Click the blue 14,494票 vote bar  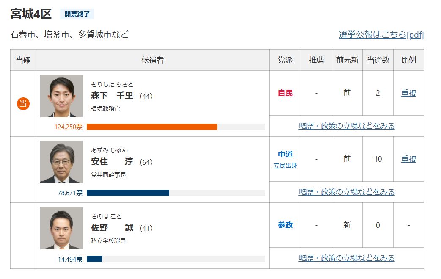(x=94, y=259)
